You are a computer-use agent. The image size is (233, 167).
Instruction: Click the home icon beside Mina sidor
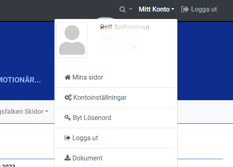click(x=68, y=77)
